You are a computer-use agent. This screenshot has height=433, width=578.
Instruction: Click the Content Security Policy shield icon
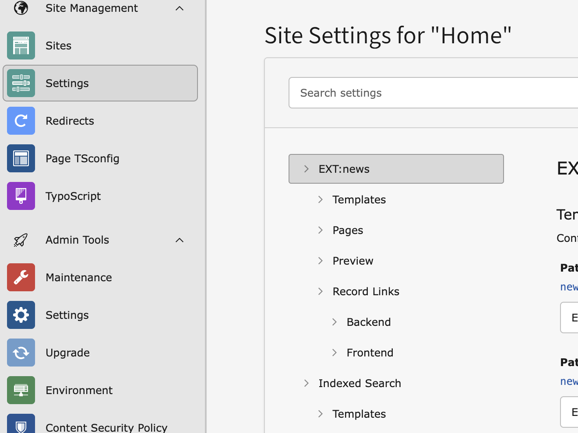[x=21, y=424]
